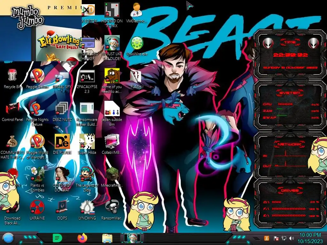The height and width of the screenshot is (245, 327).
Task: Select the Minecraft4Fr... block icon
Action: 112,174
